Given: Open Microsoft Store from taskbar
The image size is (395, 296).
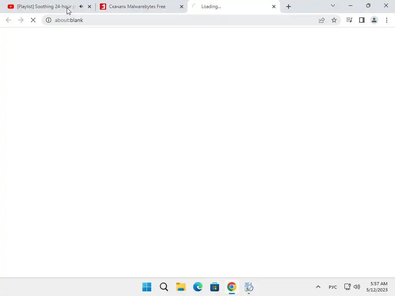Looking at the screenshot, I should [x=214, y=287].
